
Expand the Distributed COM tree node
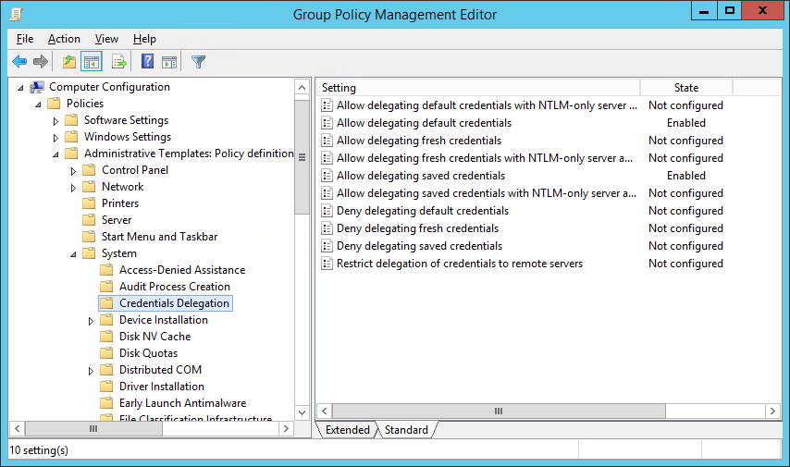pyautogui.click(x=91, y=371)
